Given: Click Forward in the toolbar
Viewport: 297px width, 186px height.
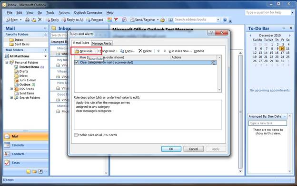Looking at the screenshot, I should [x=95, y=19].
